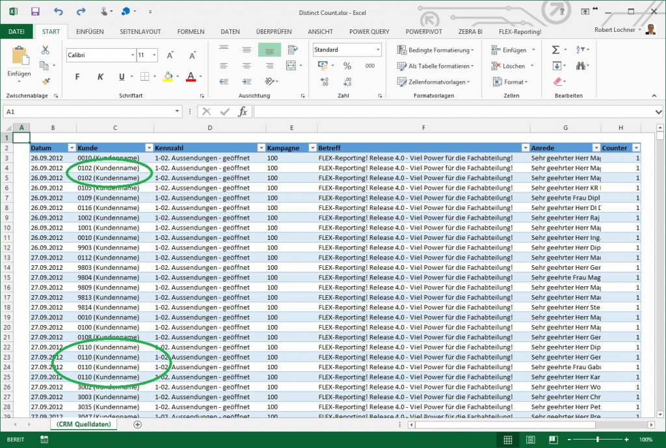Viewport: 666px width, 448px height.
Task: Click the Robert Lochner account name
Action: tap(615, 30)
